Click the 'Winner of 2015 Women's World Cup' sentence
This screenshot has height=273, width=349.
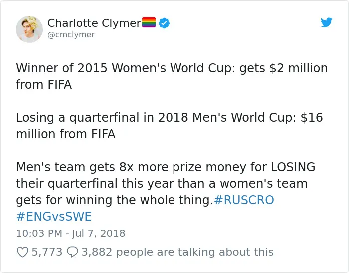tap(126, 68)
